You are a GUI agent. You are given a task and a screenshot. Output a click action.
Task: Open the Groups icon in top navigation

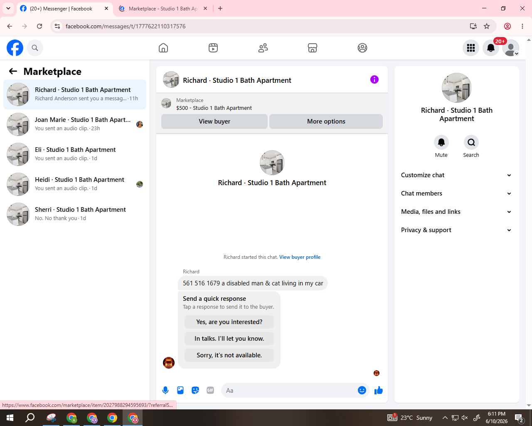(x=362, y=48)
